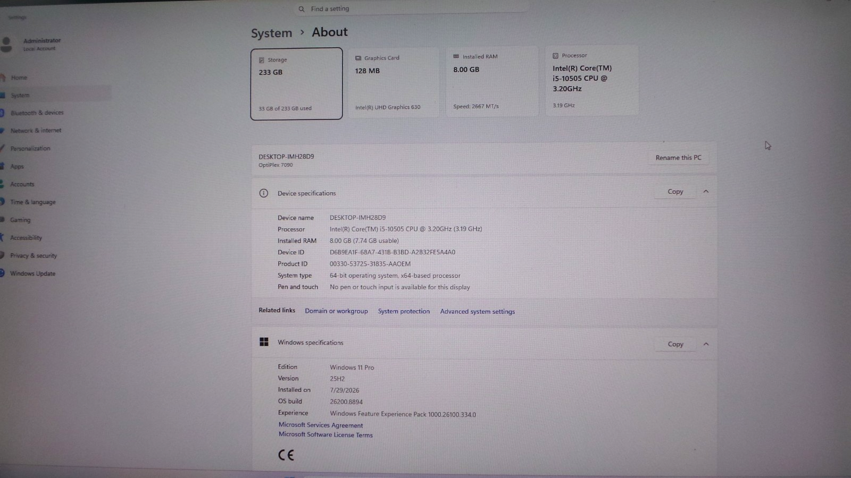This screenshot has width=851, height=478.
Task: Click the Storage card icon
Action: [261, 60]
